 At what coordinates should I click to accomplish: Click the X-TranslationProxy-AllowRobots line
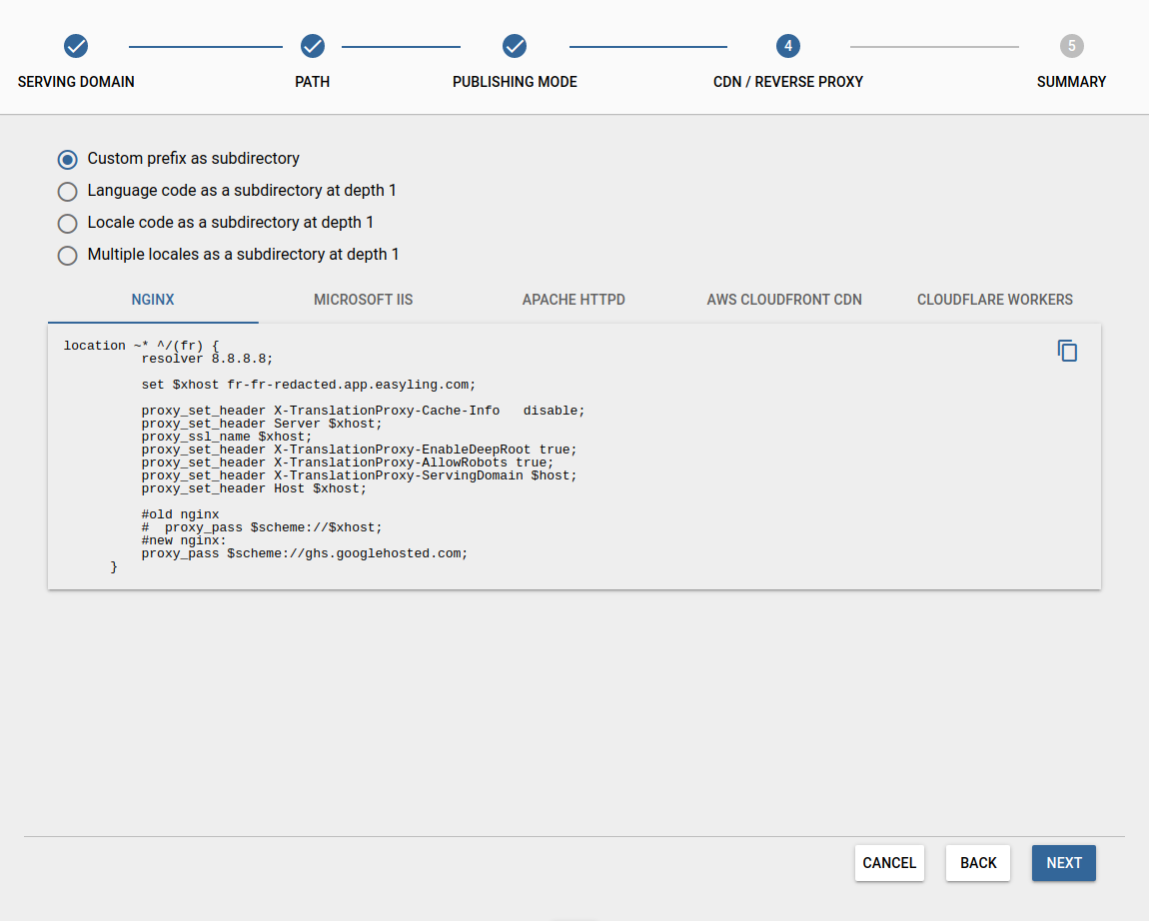click(348, 463)
